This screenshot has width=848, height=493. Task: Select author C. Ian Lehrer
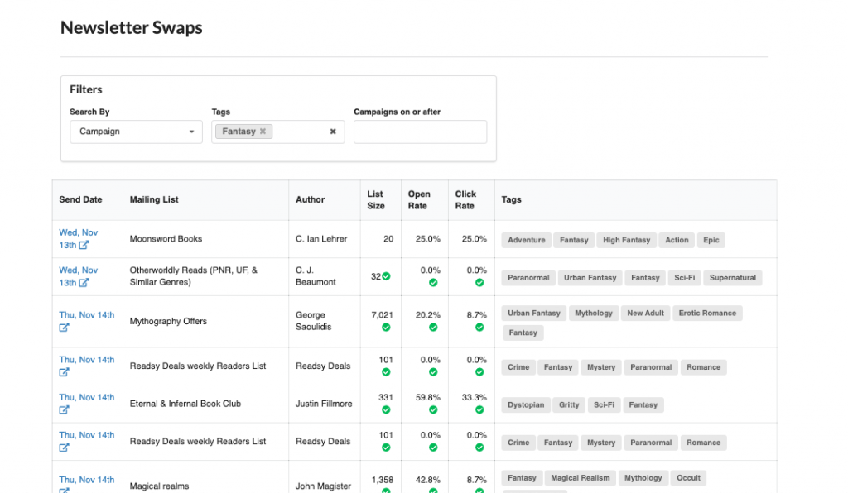tap(321, 239)
